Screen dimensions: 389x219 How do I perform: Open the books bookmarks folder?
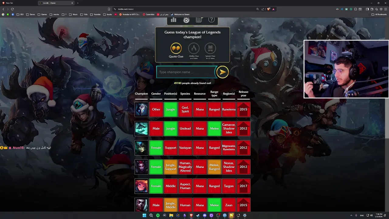(107, 14)
